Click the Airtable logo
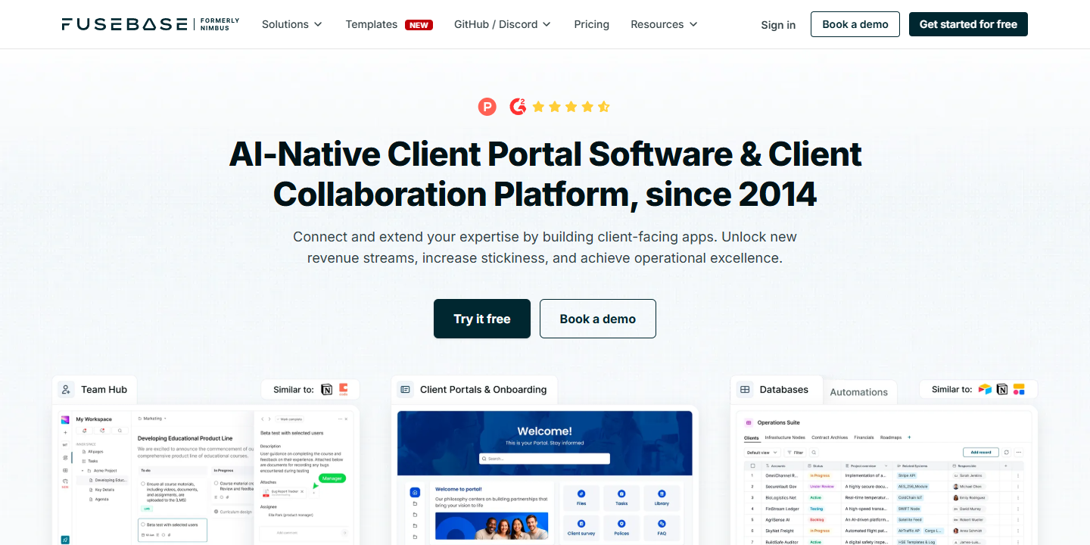Image resolution: width=1090 pixels, height=545 pixels. (985, 389)
